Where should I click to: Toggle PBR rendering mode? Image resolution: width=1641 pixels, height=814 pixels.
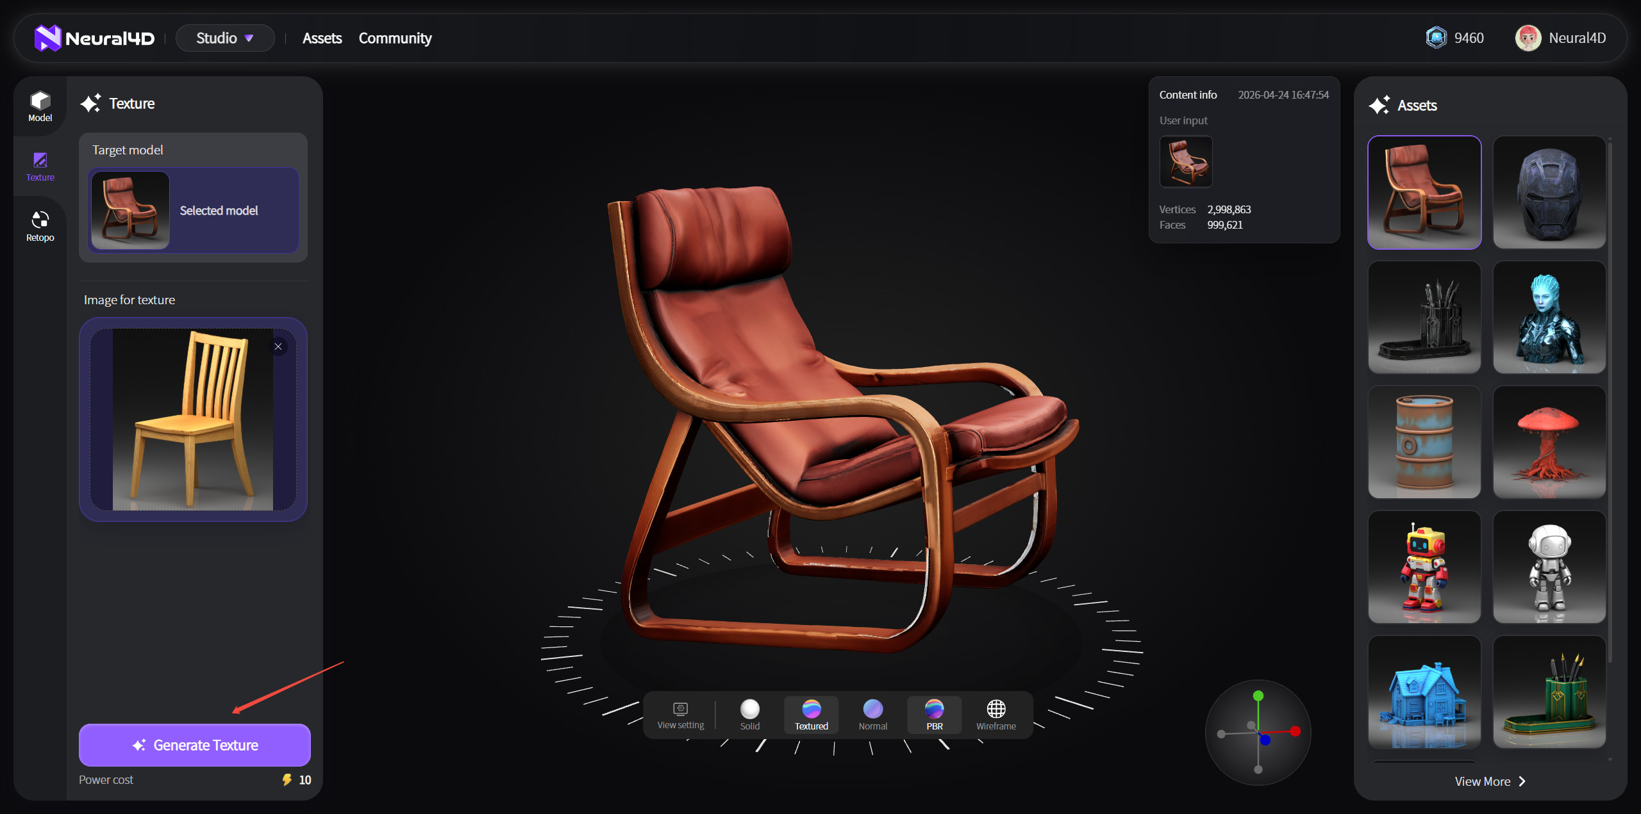pos(934,715)
